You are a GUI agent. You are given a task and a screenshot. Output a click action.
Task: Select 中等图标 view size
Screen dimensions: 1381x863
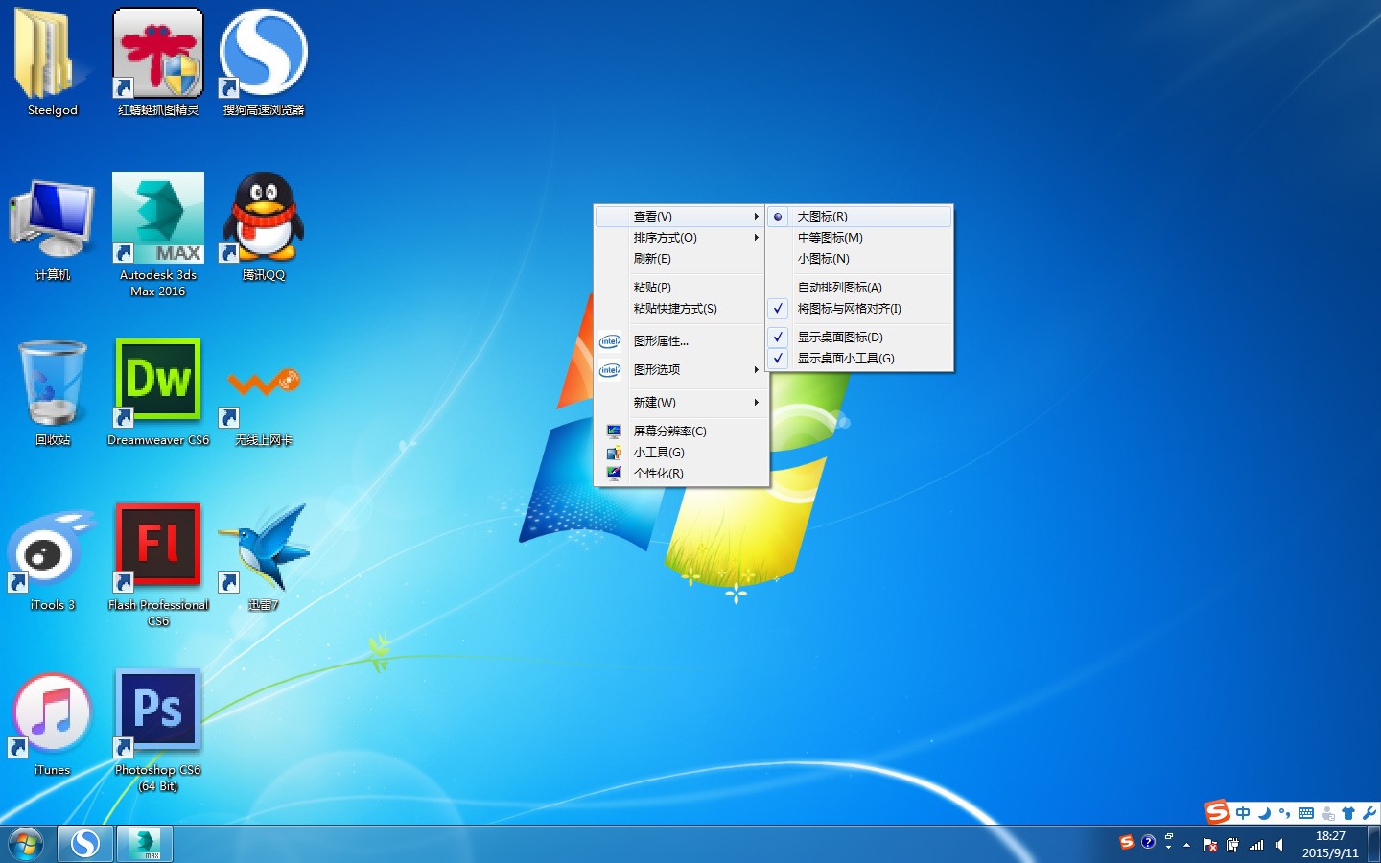(829, 237)
